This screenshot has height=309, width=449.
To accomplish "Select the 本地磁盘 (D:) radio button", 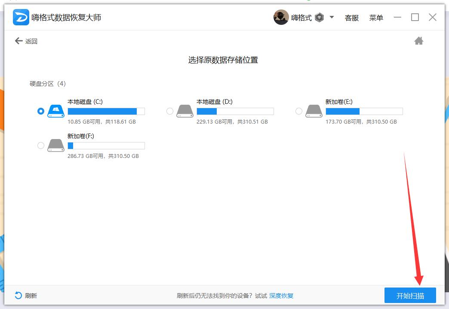I will pos(170,111).
